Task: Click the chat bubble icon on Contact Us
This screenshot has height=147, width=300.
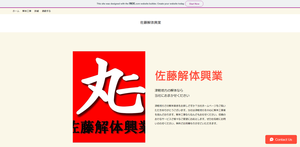Action: [x=271, y=139]
